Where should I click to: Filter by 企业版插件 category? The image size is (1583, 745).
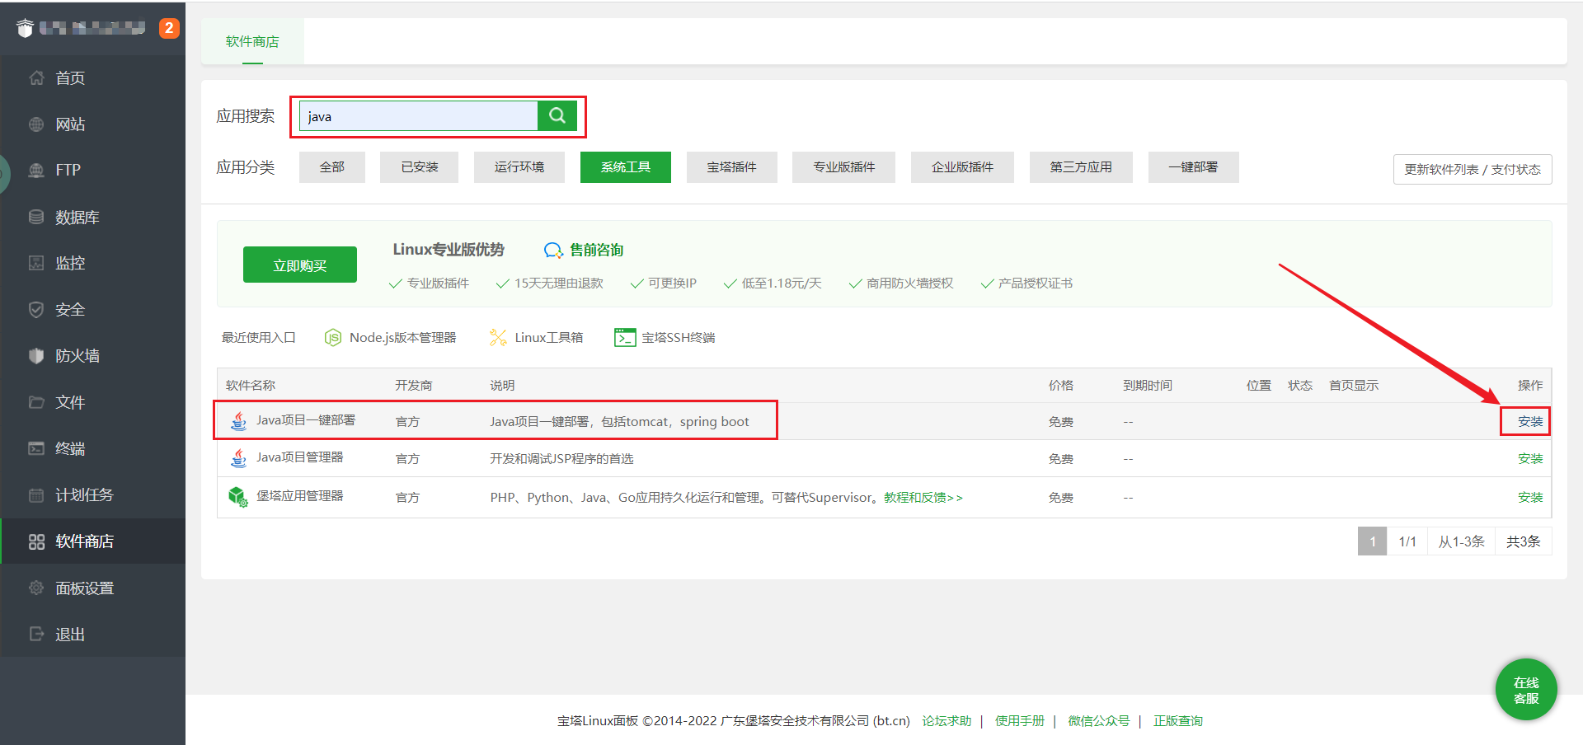[x=963, y=167]
